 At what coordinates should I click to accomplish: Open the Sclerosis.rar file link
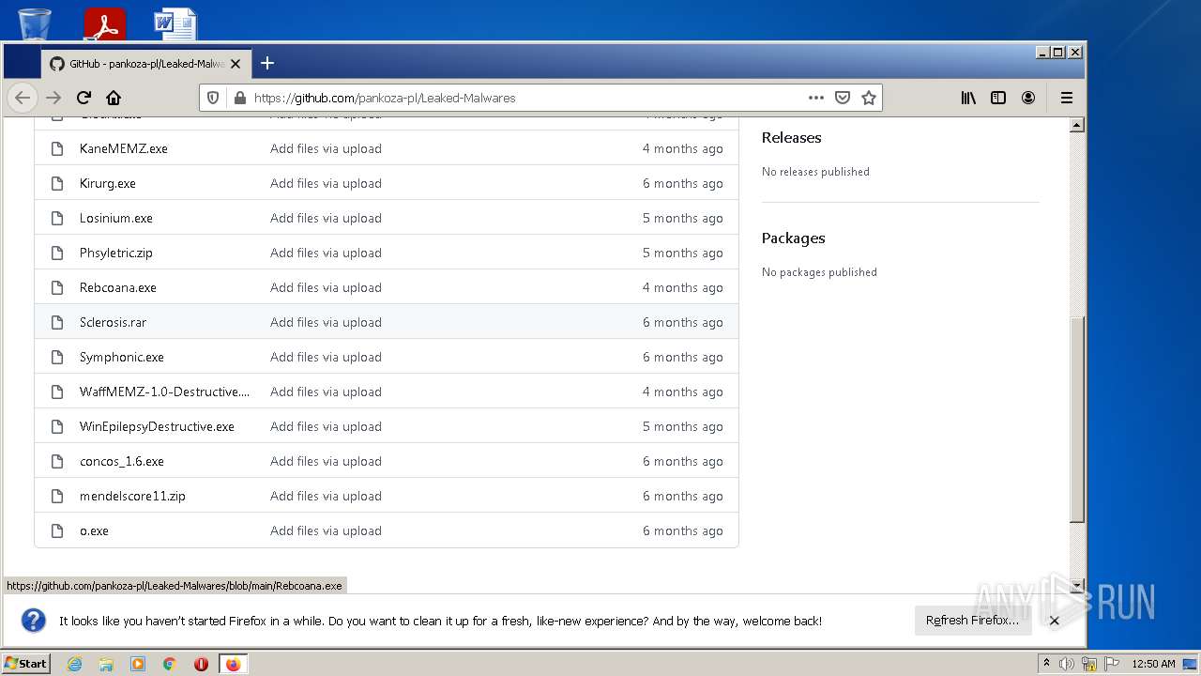[x=114, y=322]
